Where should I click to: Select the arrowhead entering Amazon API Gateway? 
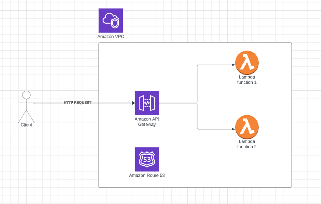point(133,103)
